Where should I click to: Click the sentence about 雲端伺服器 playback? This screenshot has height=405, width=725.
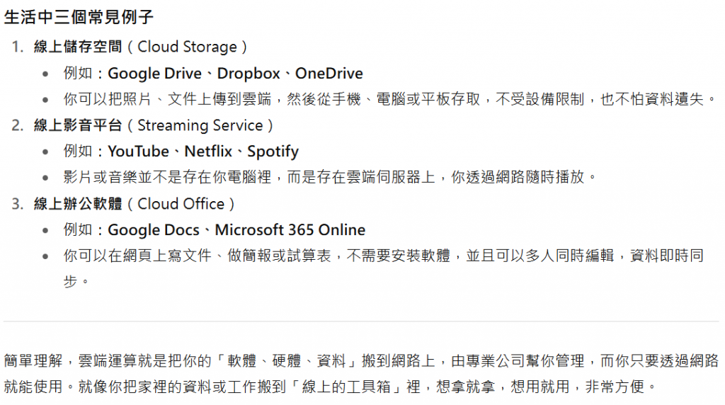(330, 177)
